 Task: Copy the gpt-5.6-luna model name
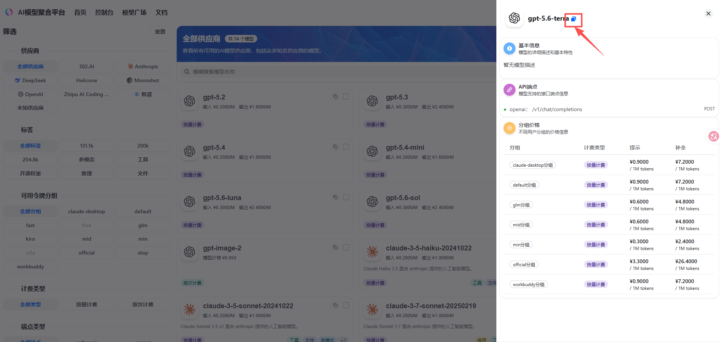click(335, 197)
